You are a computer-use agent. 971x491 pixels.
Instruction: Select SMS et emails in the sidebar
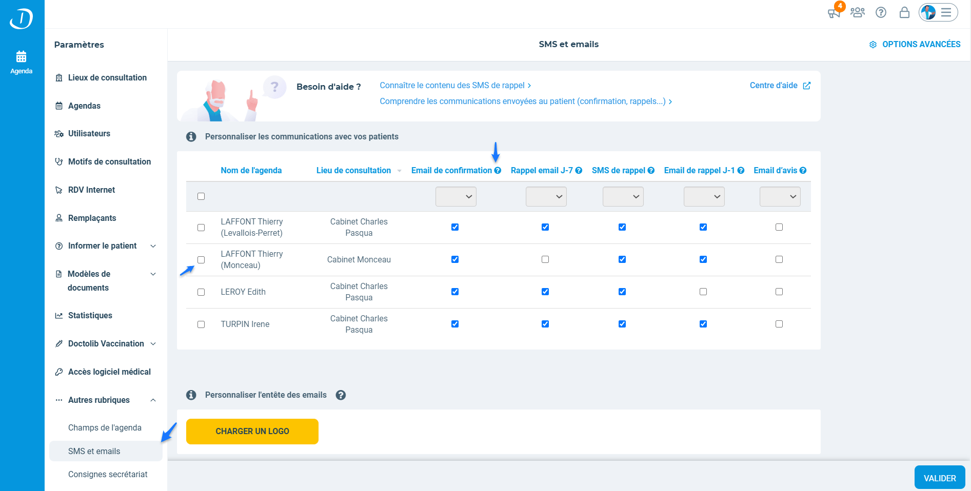[94, 451]
